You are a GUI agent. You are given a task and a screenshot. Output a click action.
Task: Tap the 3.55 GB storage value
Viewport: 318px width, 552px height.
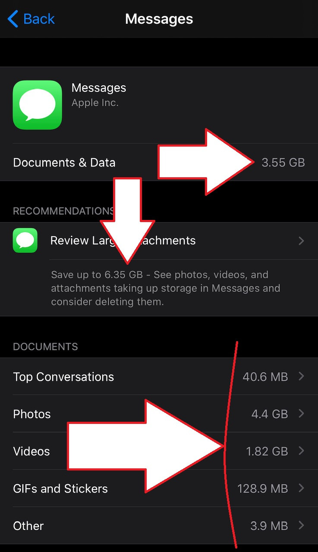(283, 163)
